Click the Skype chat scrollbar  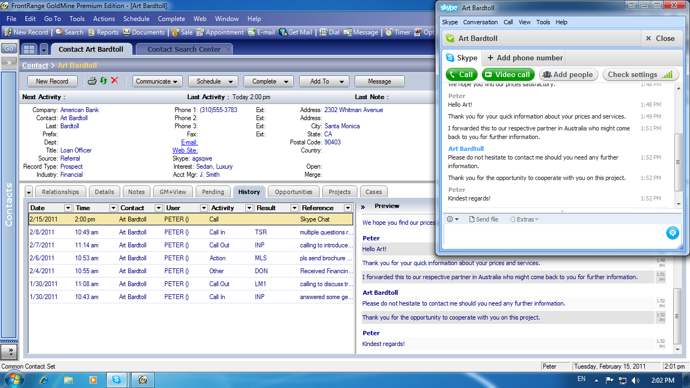point(678,162)
